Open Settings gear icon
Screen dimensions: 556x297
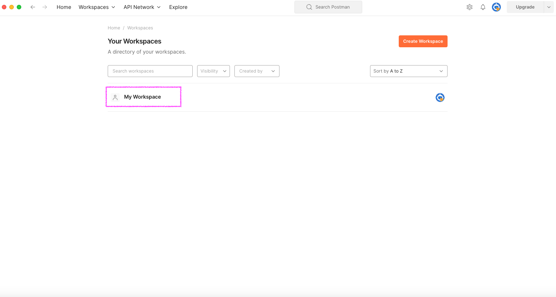(470, 7)
